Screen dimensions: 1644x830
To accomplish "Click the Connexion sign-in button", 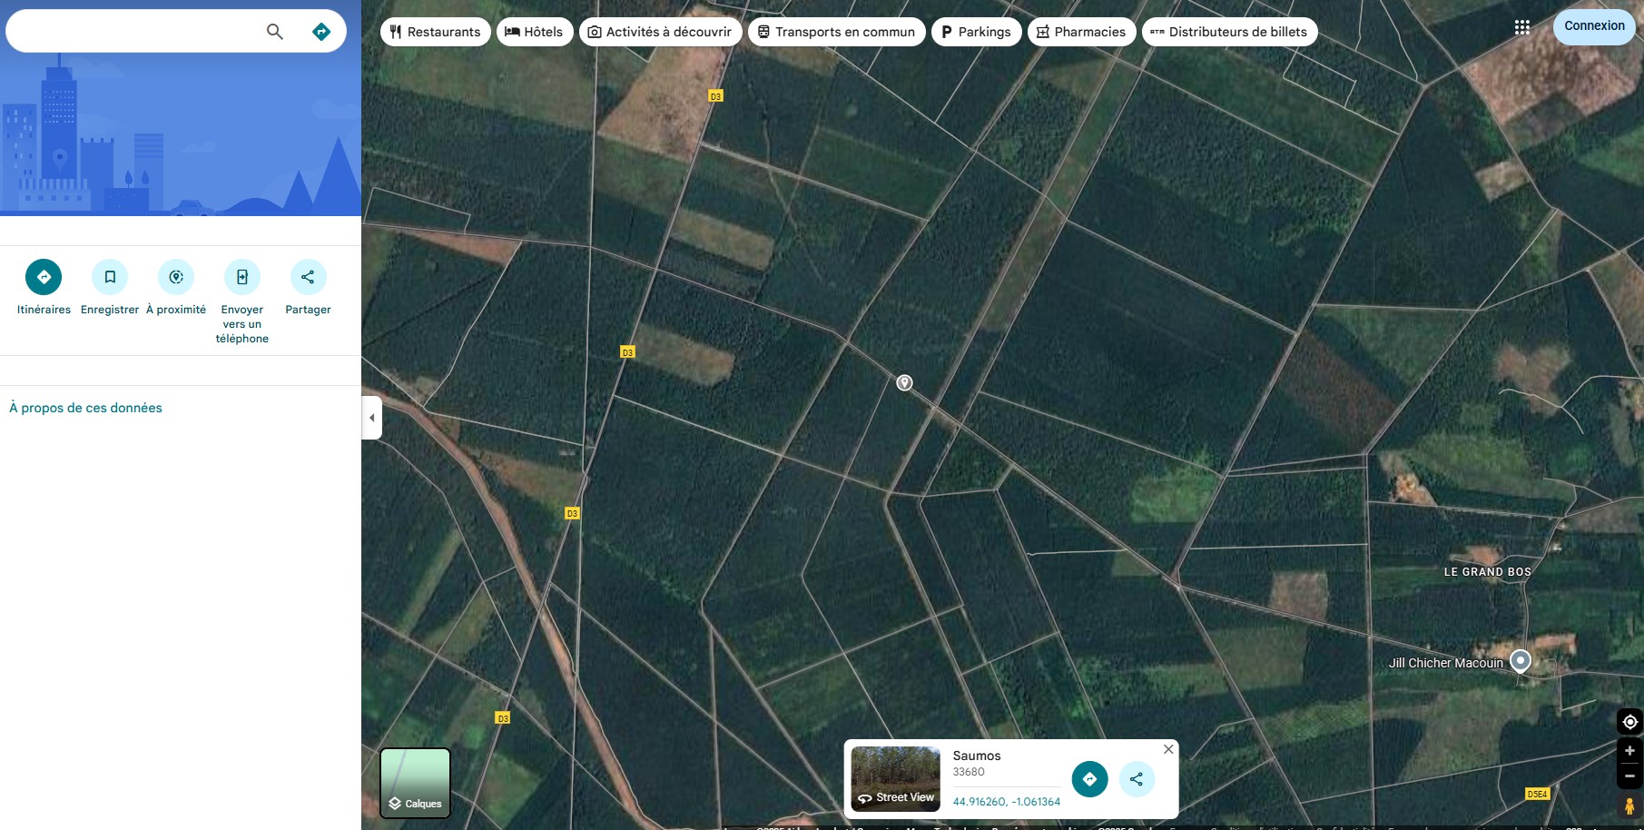I will pos(1594,26).
